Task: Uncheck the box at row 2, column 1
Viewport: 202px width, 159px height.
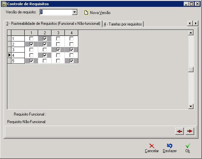Action: [31, 44]
